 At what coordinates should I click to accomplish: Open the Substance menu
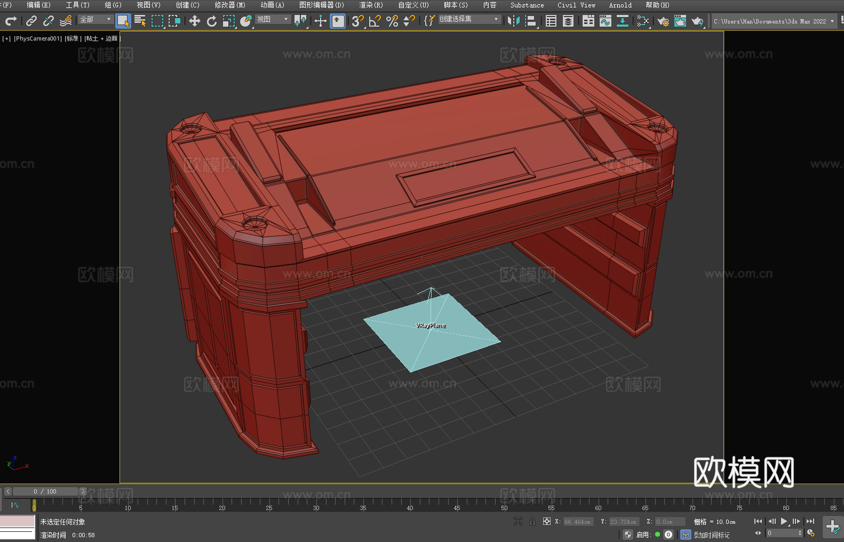click(x=527, y=5)
